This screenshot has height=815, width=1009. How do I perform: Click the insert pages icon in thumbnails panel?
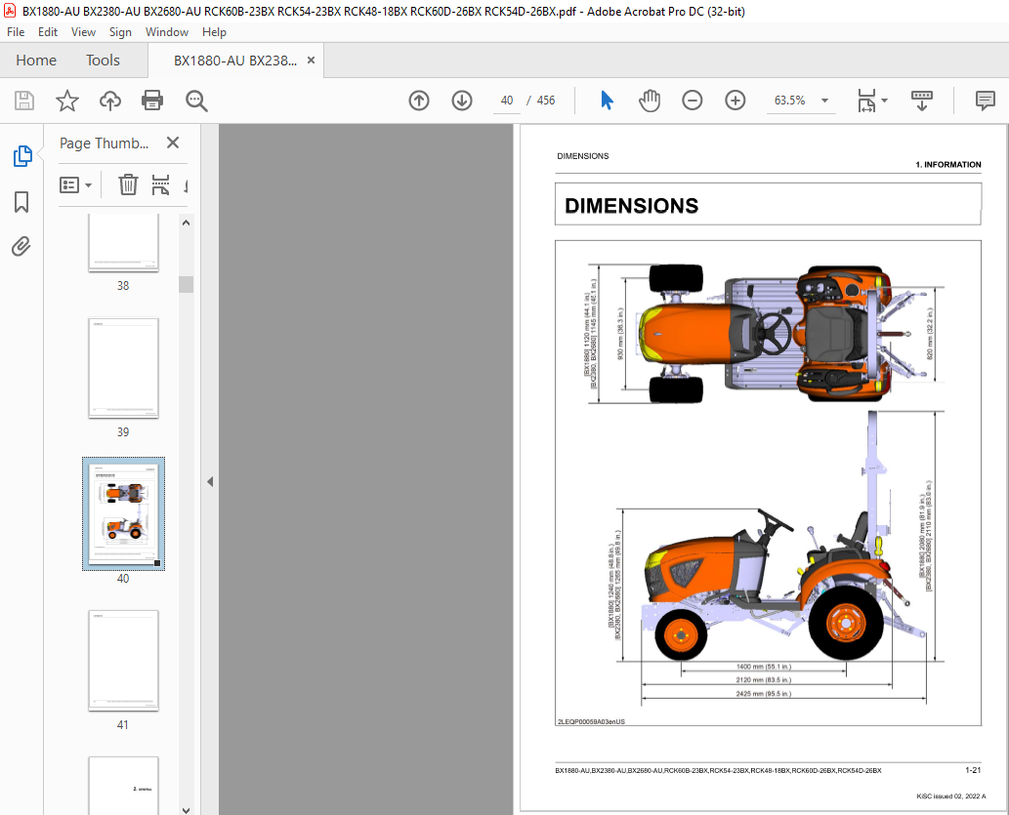coord(161,185)
